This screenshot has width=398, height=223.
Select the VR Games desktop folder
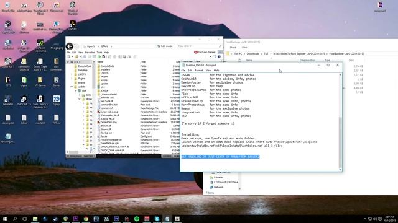(40, 82)
